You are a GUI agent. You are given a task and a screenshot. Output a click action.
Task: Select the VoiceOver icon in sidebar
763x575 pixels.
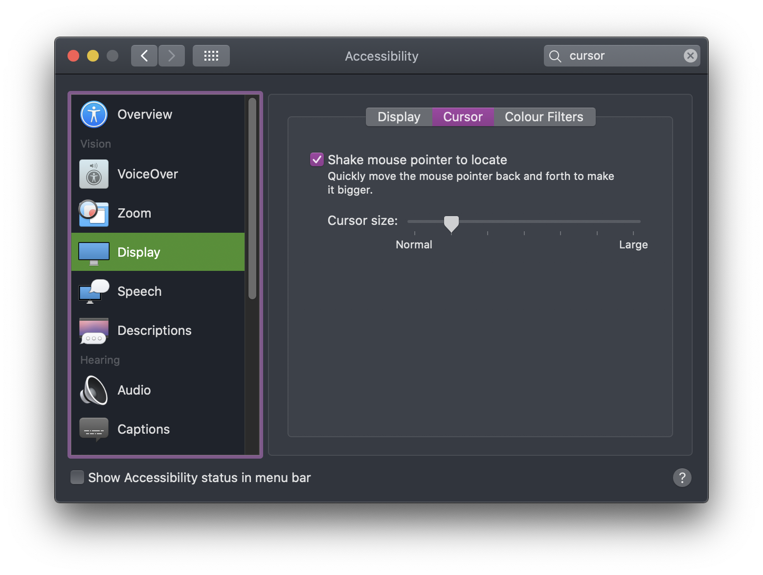[94, 174]
